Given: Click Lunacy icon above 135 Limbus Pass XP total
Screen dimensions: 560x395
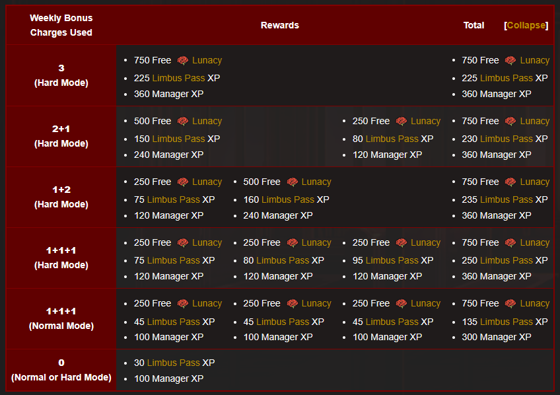Looking at the screenshot, I should [x=510, y=303].
